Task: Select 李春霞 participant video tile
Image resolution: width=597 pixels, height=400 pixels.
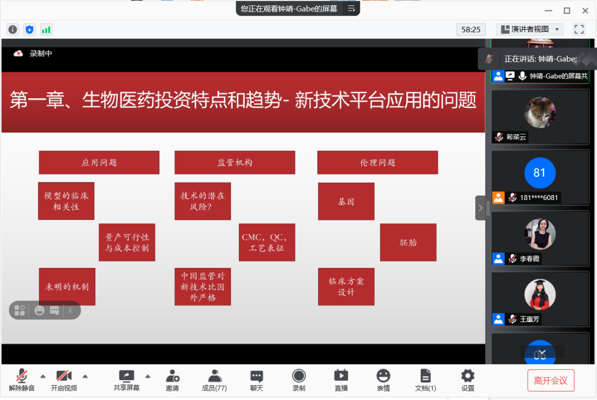Action: point(540,239)
